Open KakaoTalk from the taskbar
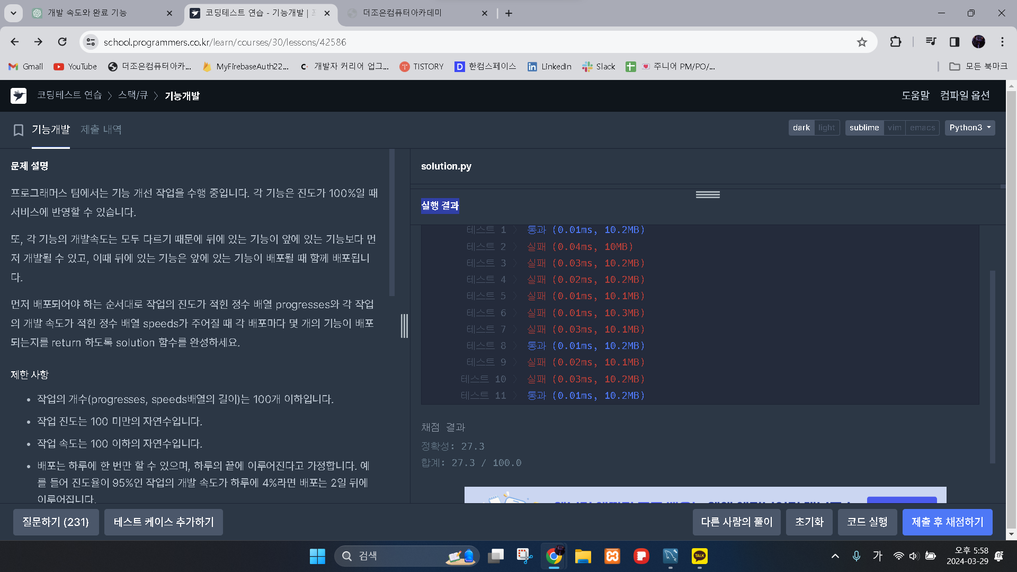1017x572 pixels. point(699,556)
